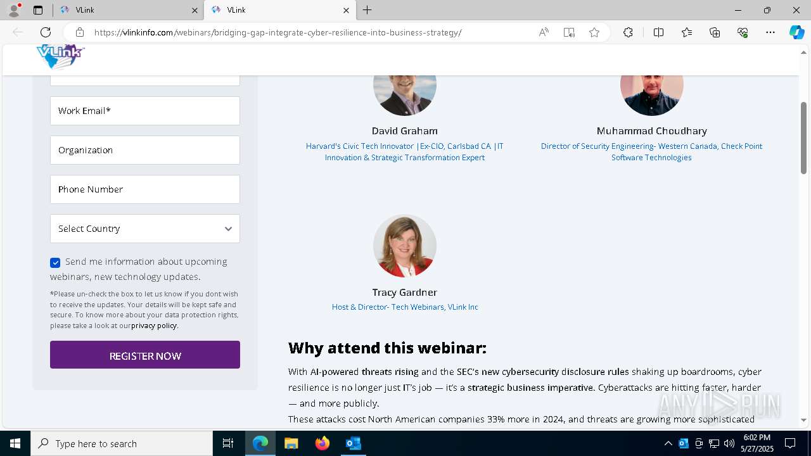Select the name Muhammad Choudhary
This screenshot has height=456, width=811.
[651, 131]
